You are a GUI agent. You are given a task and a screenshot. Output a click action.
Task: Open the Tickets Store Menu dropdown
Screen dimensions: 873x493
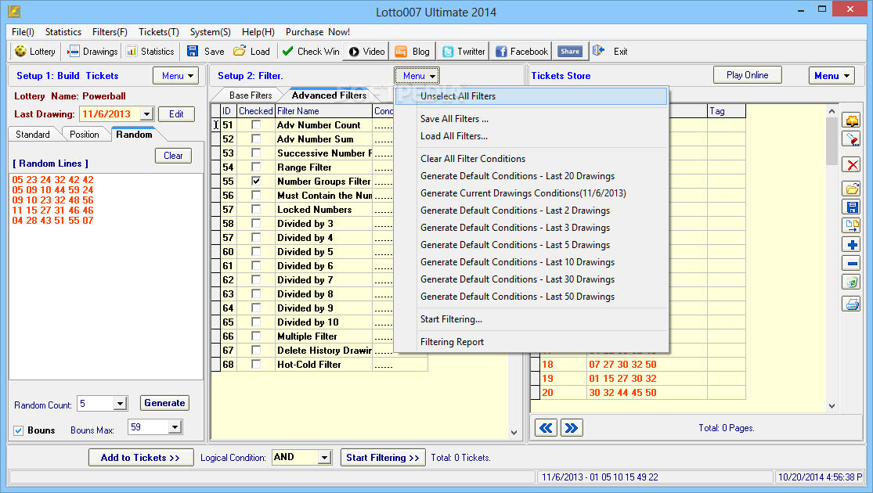point(832,76)
